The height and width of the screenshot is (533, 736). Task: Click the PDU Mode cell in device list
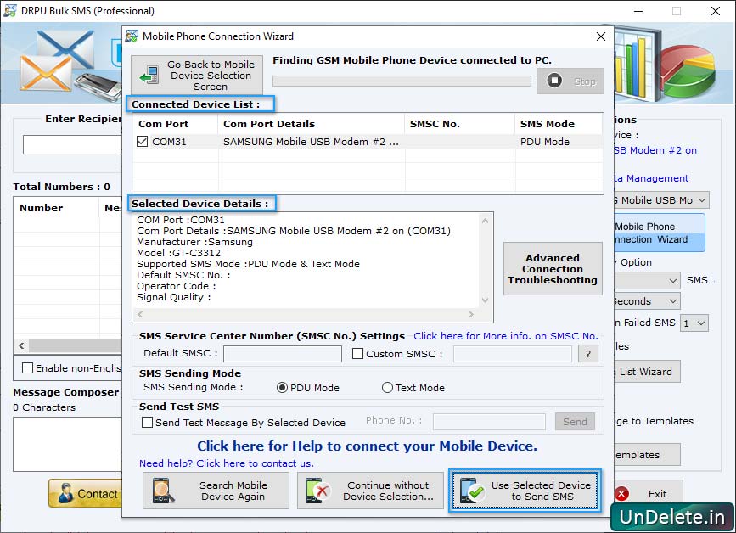[544, 142]
